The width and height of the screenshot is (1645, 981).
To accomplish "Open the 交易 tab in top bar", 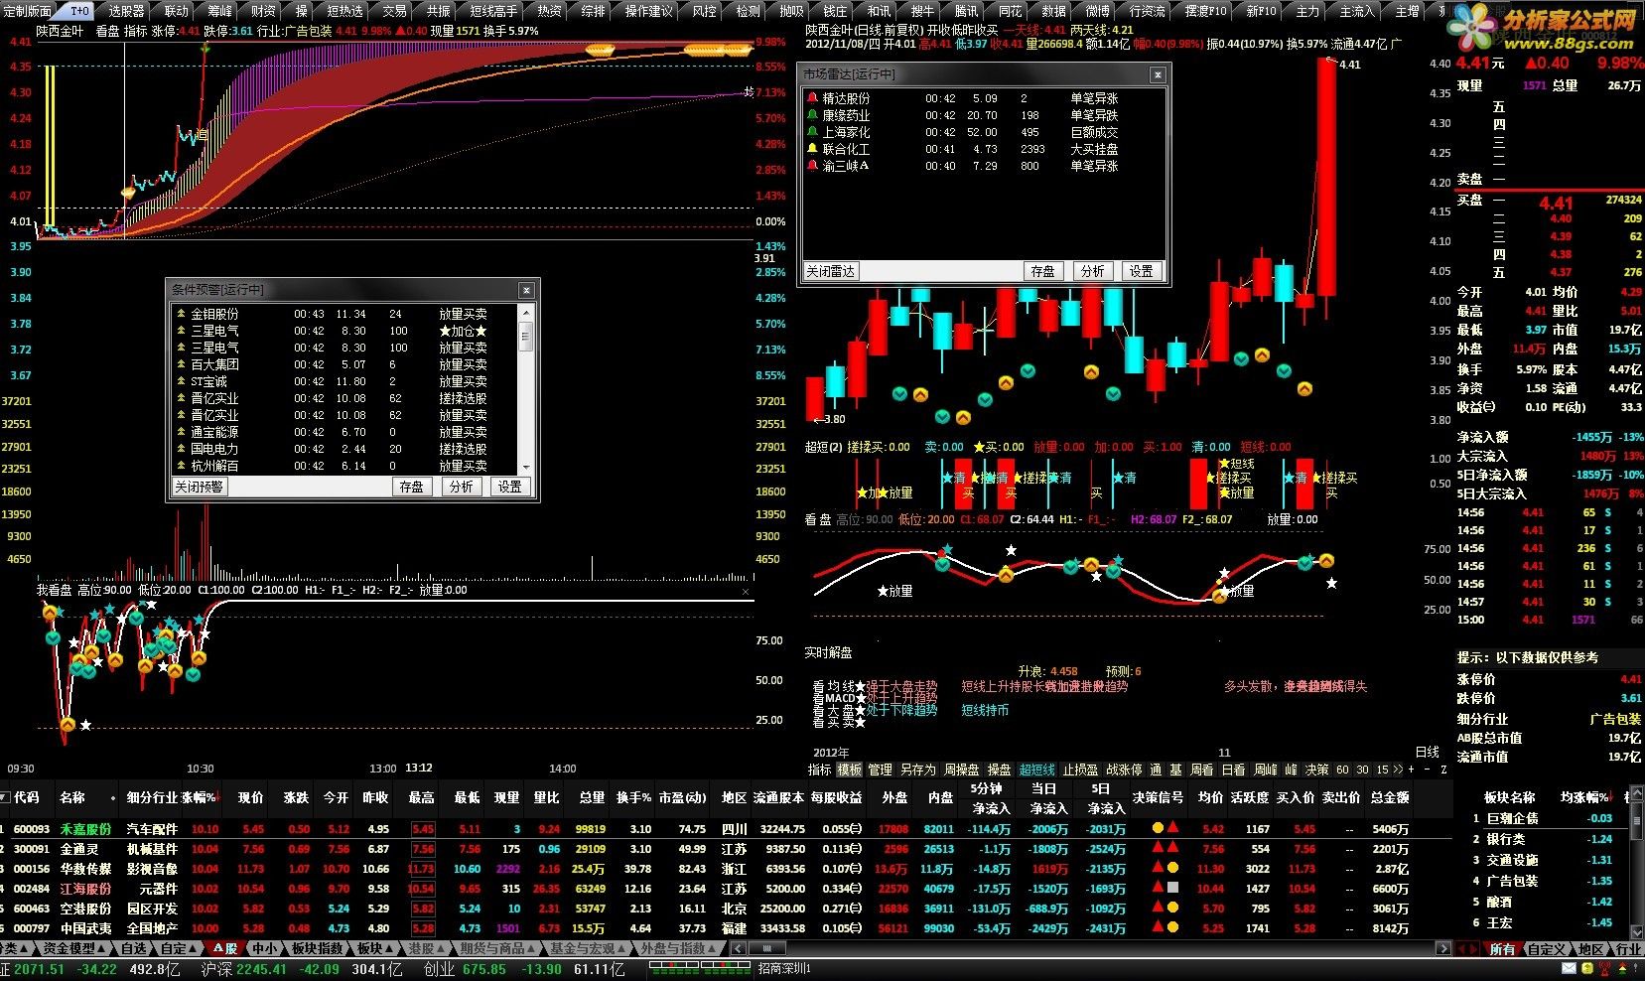I will (x=394, y=11).
